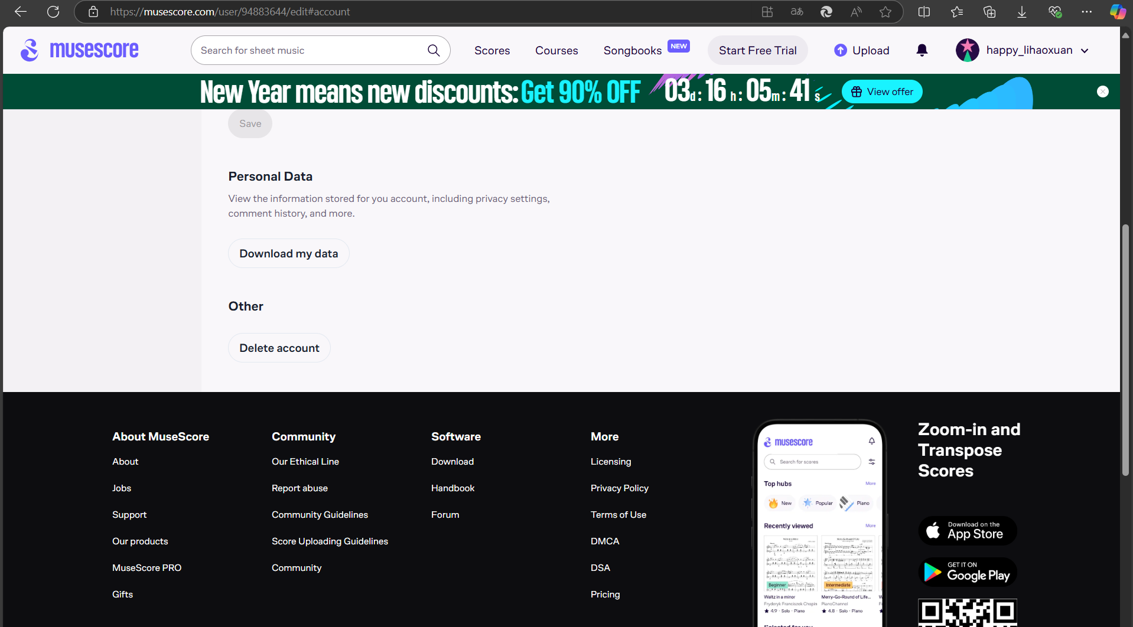Viewport: 1133px width, 627px height.
Task: Open Scores menu
Action: pyautogui.click(x=492, y=51)
